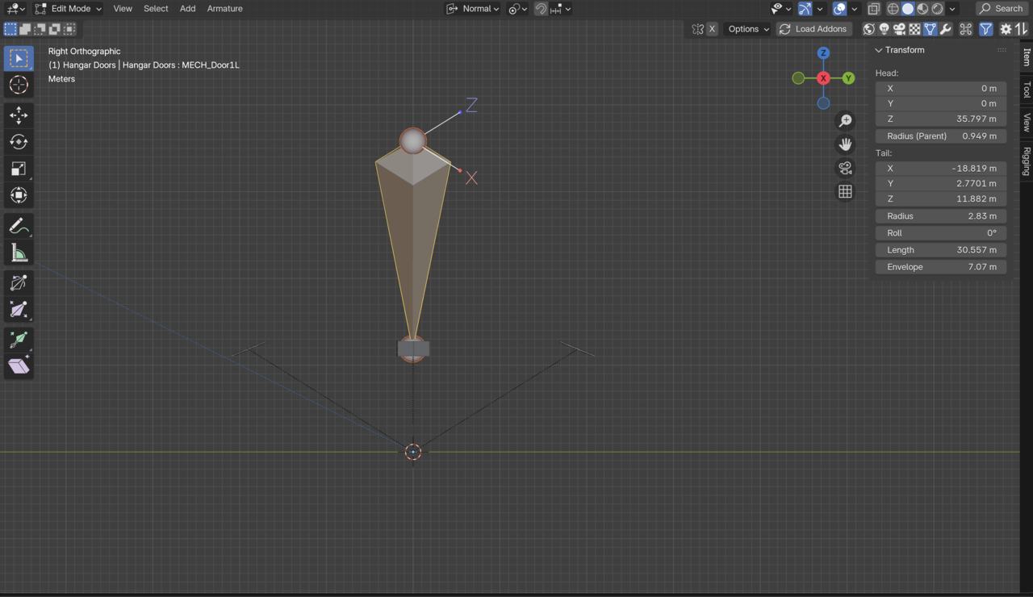Toggle X-ray display in the header
1033x597 pixels.
874,9
